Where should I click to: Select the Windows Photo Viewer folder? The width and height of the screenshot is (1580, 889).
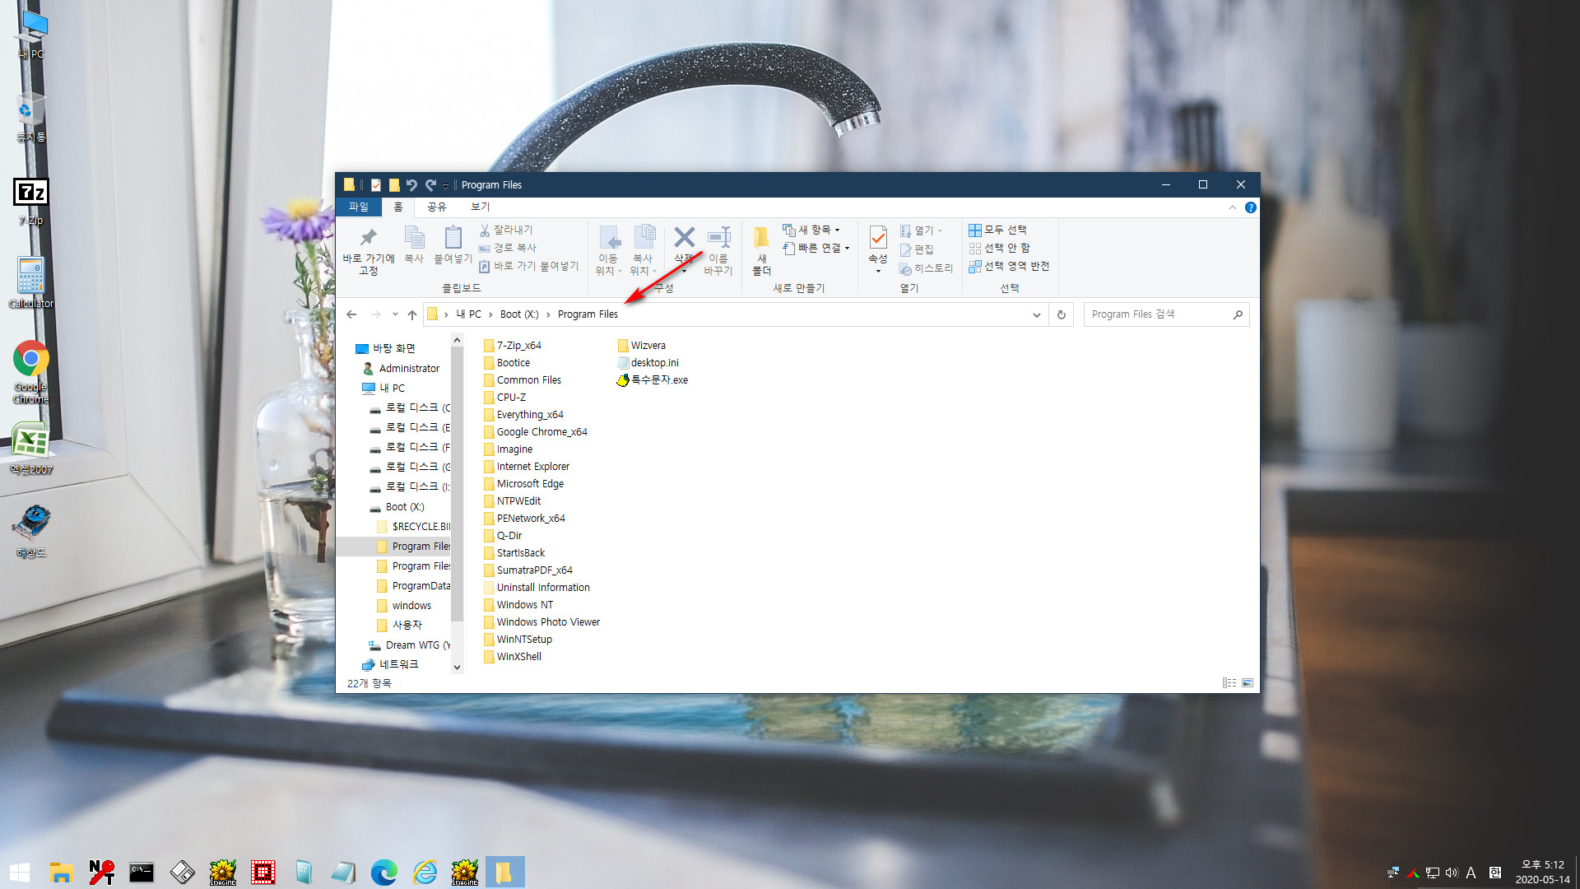542,622
